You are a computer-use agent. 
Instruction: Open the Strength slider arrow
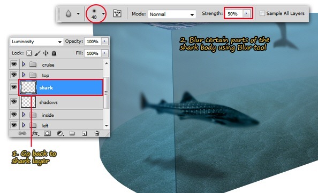click(246, 13)
